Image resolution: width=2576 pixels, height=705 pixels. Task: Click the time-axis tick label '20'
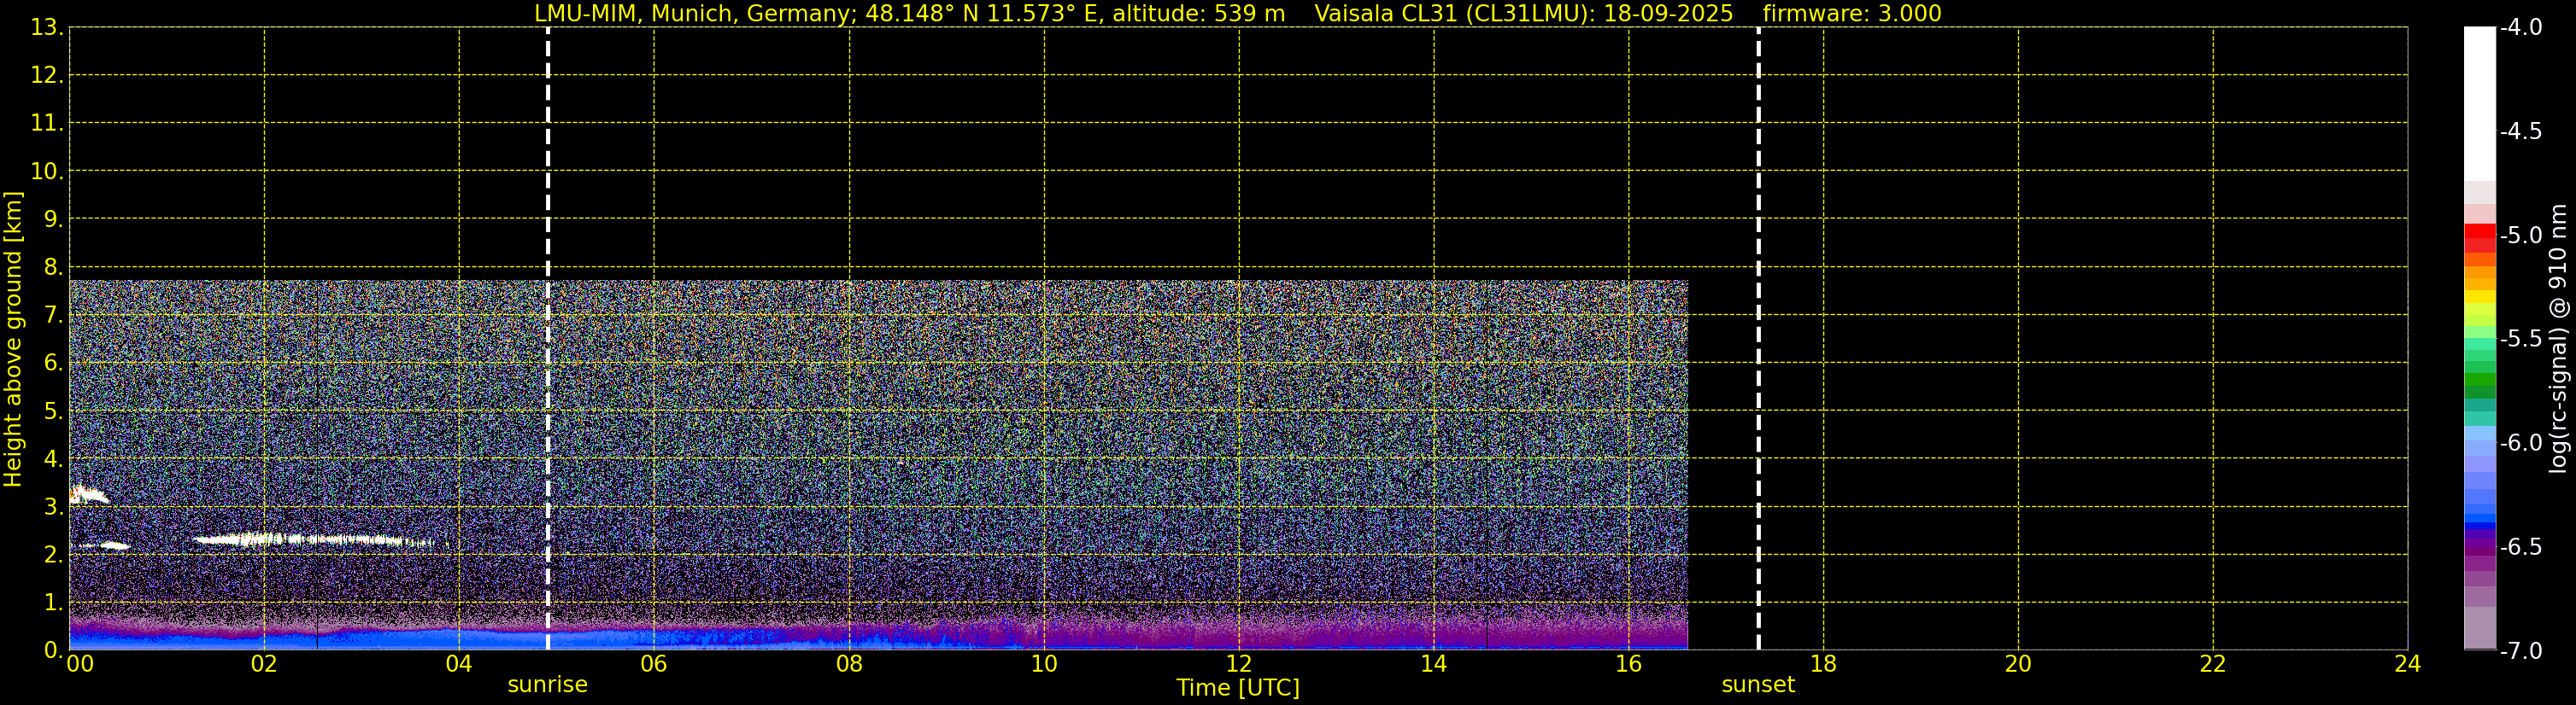pyautogui.click(x=2018, y=664)
